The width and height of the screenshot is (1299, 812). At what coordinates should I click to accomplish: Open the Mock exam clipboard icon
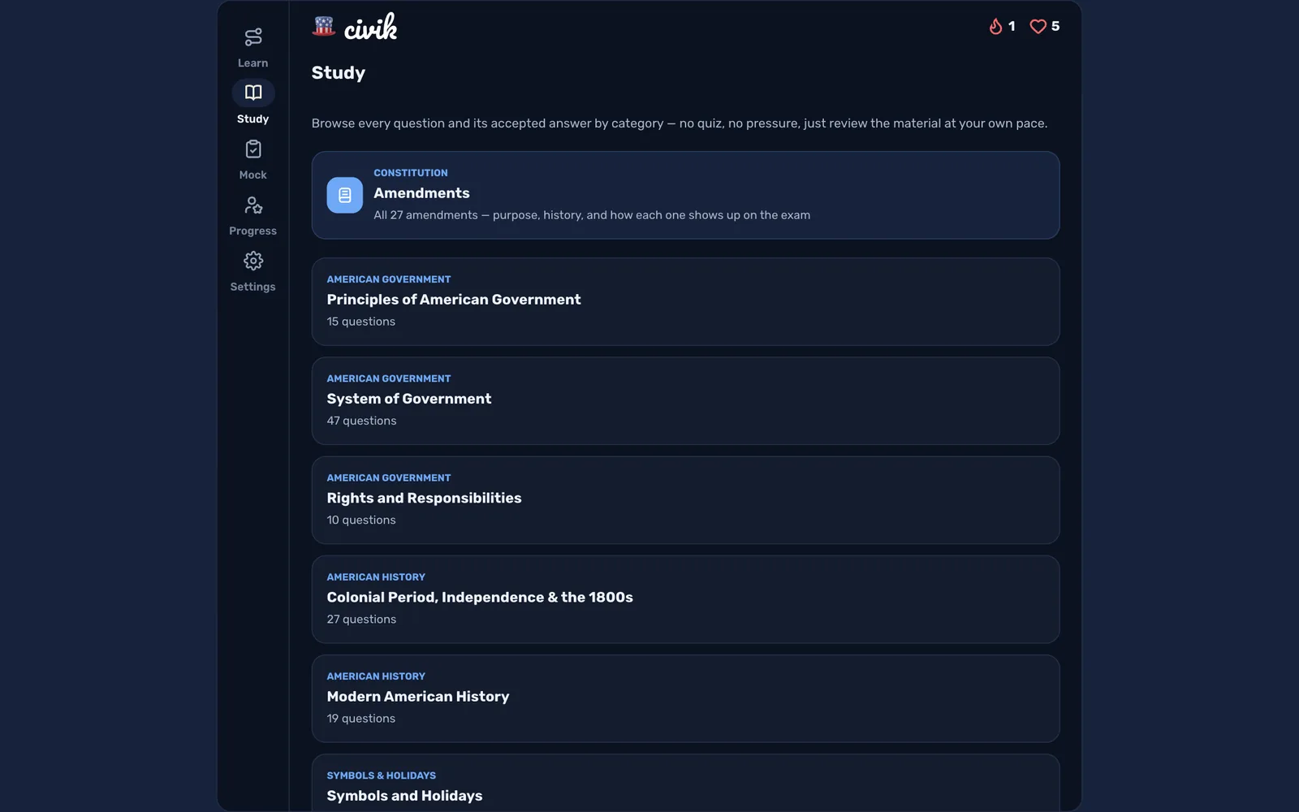pos(252,149)
